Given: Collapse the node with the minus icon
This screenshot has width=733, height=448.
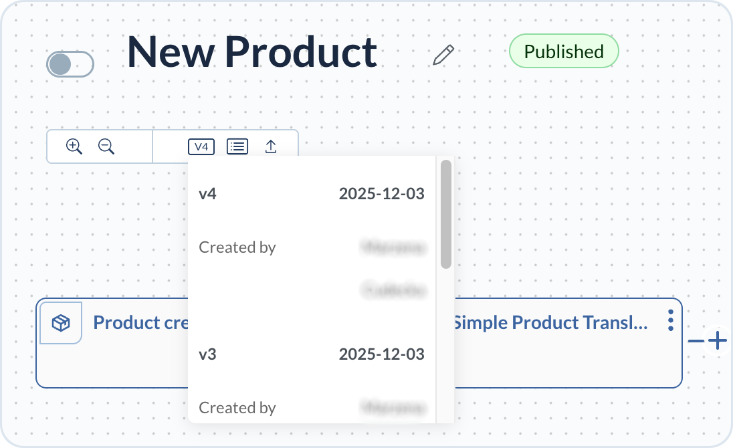Looking at the screenshot, I should (x=696, y=342).
